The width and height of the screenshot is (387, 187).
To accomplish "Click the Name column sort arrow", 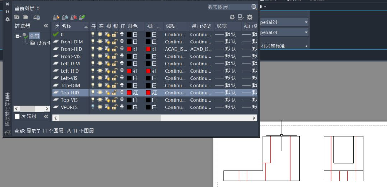I will coord(86,27).
